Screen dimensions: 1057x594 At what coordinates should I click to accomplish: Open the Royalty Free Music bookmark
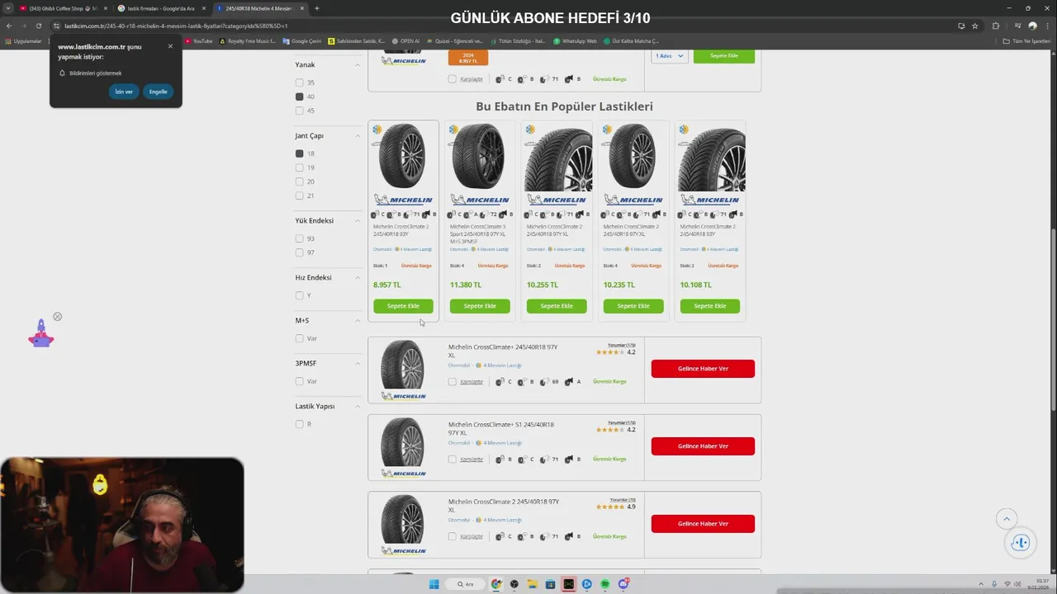coord(248,40)
